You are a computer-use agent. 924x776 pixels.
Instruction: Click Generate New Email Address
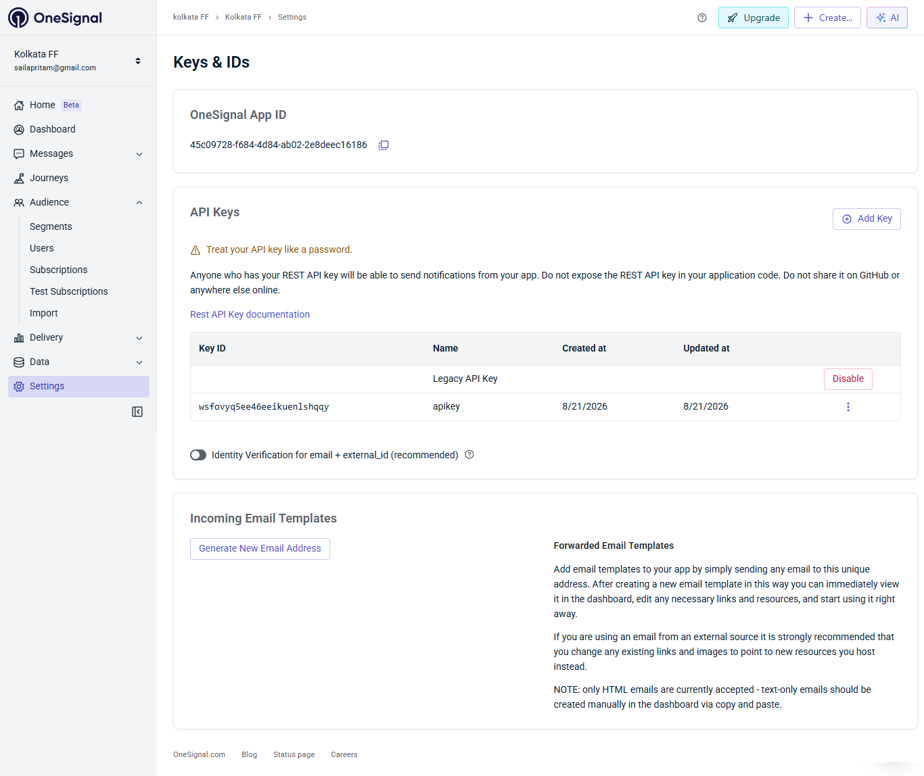[x=260, y=549]
